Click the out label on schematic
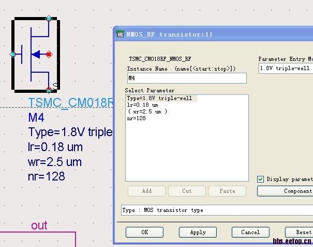313x247 pixels. (39, 225)
